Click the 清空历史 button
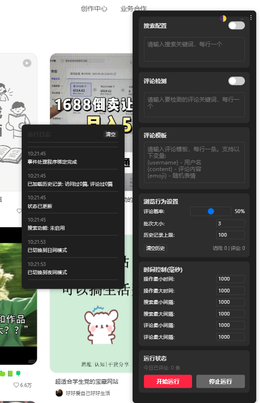 155,249
